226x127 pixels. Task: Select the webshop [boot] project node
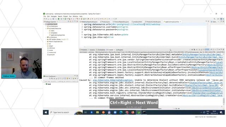[x=51, y=24]
